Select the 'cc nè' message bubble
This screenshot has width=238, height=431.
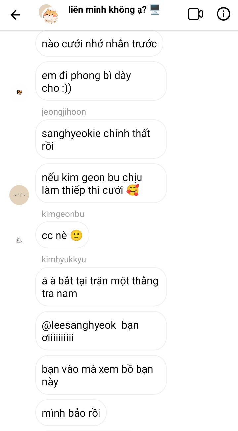(62, 235)
